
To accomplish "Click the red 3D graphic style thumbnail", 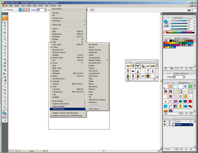I will click(190, 101).
